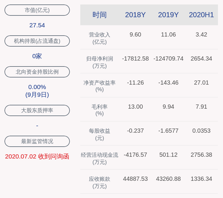The height and width of the screenshot is (198, 223).
Task: Select the 毛利率(%) row label
Action: pyautogui.click(x=100, y=110)
